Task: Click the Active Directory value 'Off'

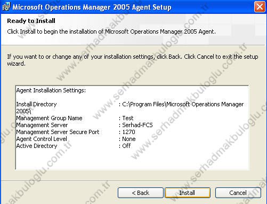Action: coord(126,146)
